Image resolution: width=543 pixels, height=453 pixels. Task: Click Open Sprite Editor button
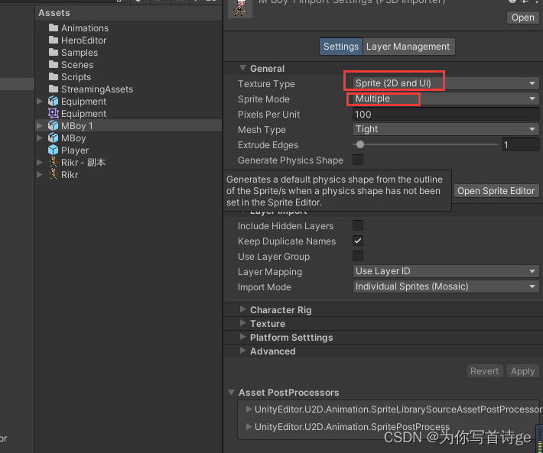496,190
